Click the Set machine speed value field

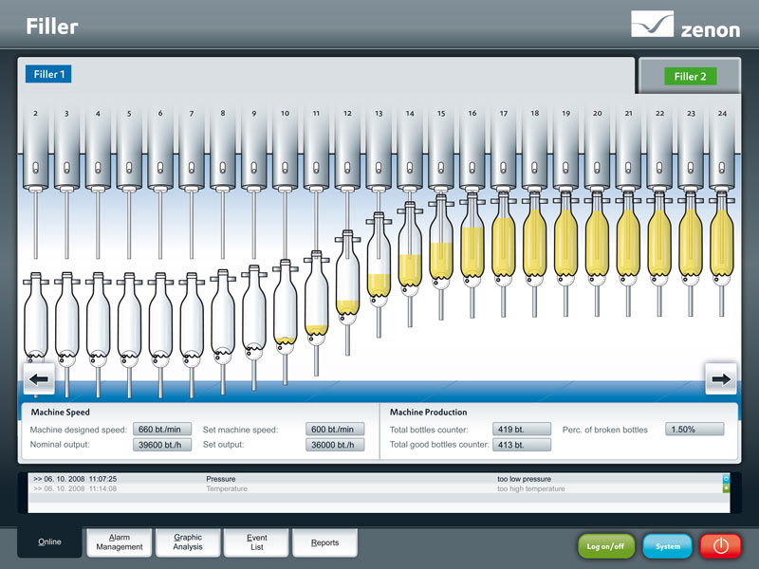coord(335,430)
